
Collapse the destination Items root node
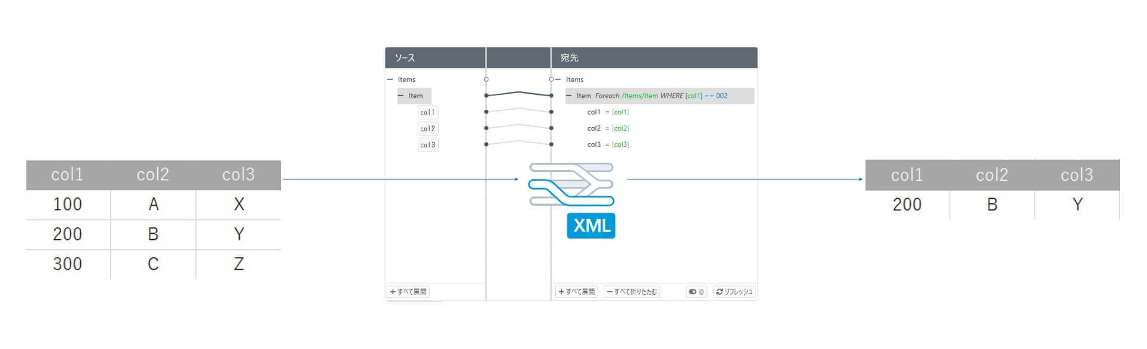(x=558, y=79)
